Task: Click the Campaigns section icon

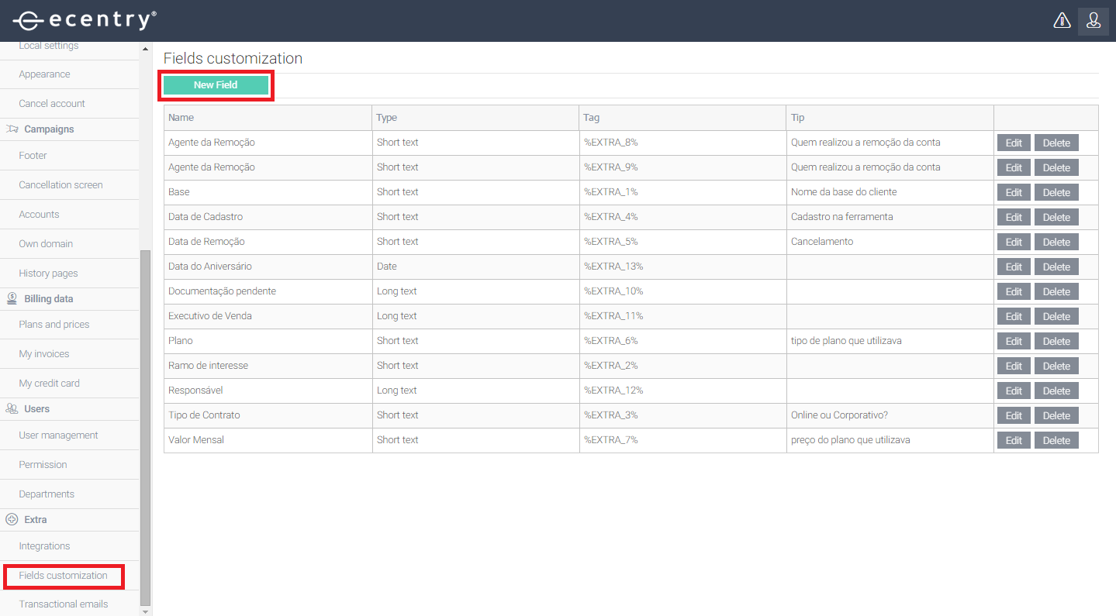Action: 12,129
